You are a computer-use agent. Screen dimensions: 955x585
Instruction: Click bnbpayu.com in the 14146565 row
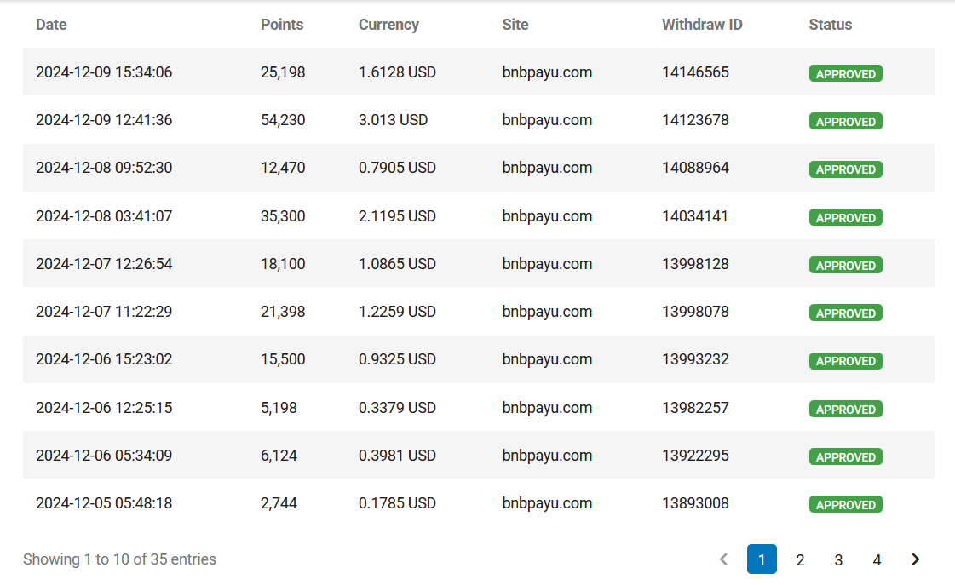[547, 72]
